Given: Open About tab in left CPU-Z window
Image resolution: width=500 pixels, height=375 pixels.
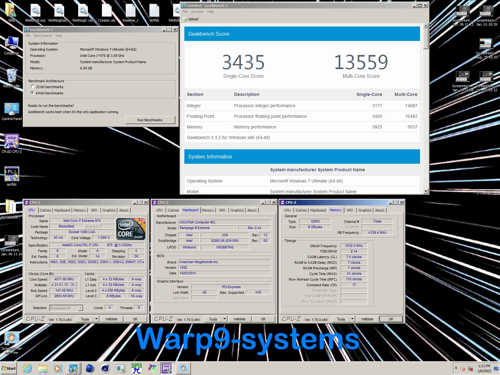Looking at the screenshot, I should point(124,210).
